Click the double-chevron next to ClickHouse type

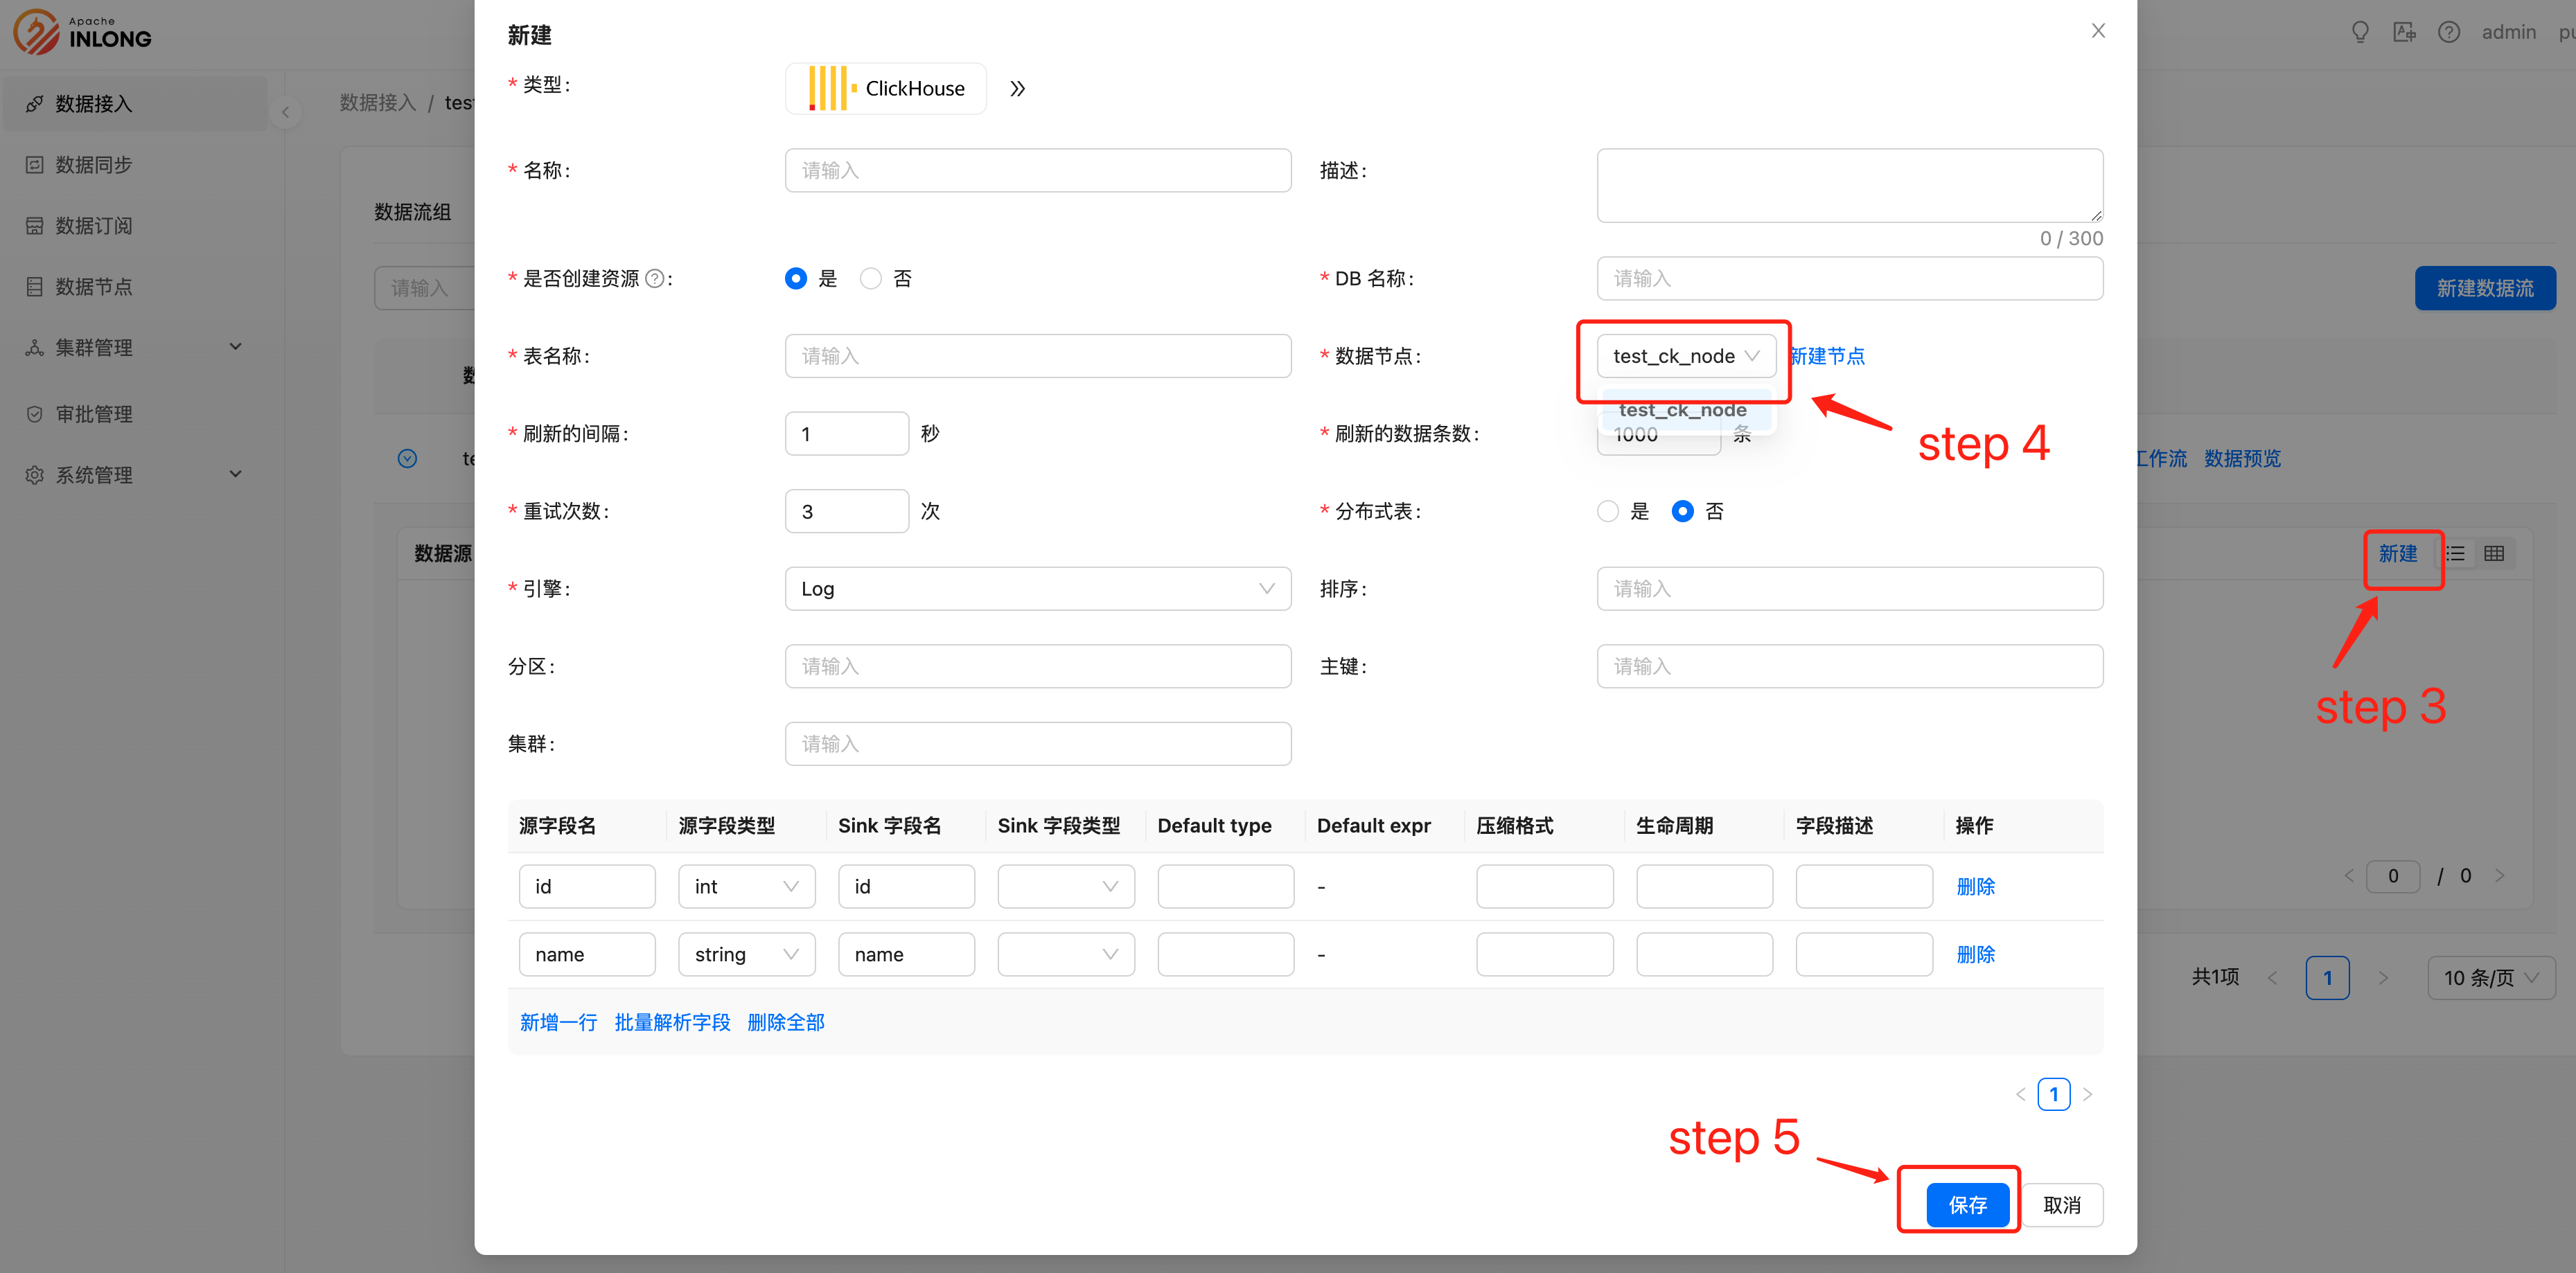pos(1017,89)
